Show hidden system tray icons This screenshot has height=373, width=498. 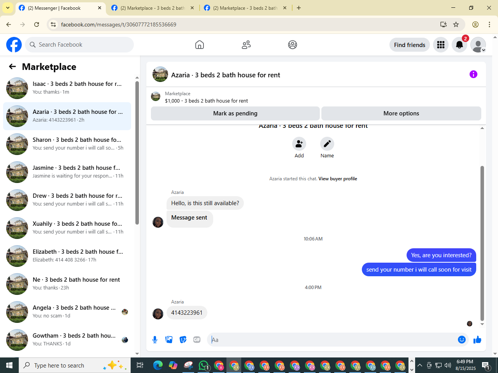420,365
